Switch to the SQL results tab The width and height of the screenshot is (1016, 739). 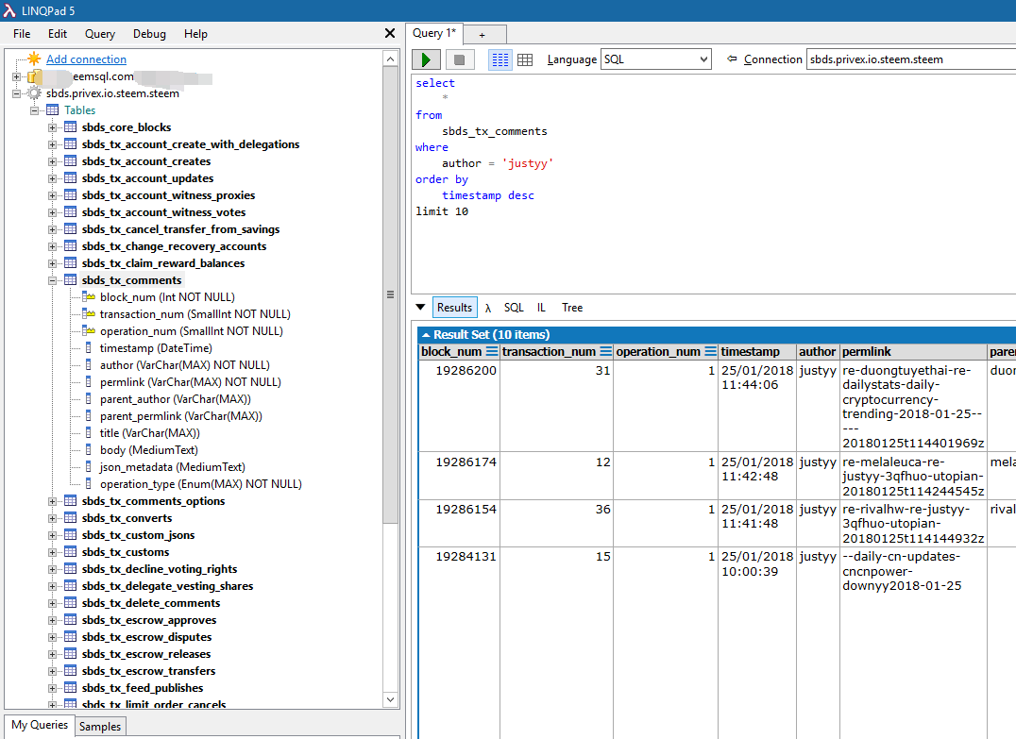[x=514, y=308]
